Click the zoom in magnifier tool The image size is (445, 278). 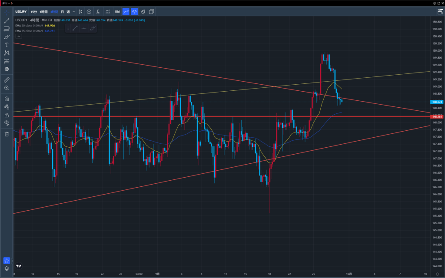click(x=7, y=88)
